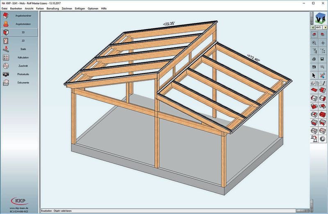Open the Einfügen menu
Image resolution: width=328 pixels, height=214 pixels.
80,8
